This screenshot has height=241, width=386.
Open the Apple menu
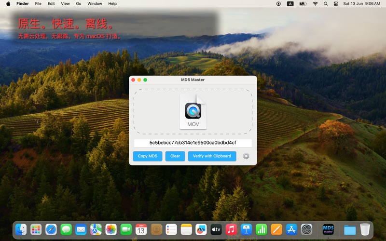(8, 4)
